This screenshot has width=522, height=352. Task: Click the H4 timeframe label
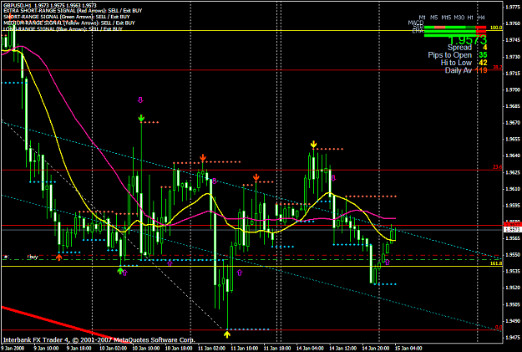pyautogui.click(x=481, y=18)
